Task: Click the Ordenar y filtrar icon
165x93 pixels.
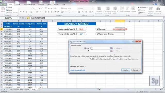Action: point(151,9)
